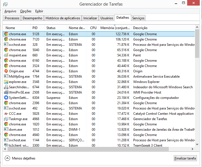Click the horizontal scroll left arrow
Viewport: 202px width, 167px height.
(x=5, y=149)
